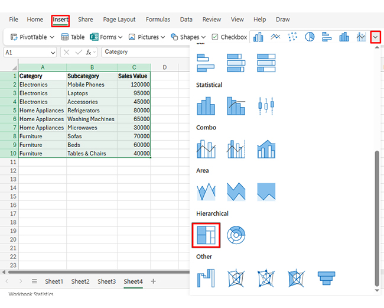Insert a Funnel chart
384x308 pixels.
coord(326,278)
